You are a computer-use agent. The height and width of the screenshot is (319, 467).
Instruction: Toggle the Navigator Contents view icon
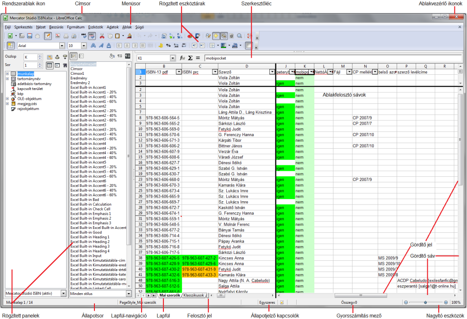coord(50,66)
